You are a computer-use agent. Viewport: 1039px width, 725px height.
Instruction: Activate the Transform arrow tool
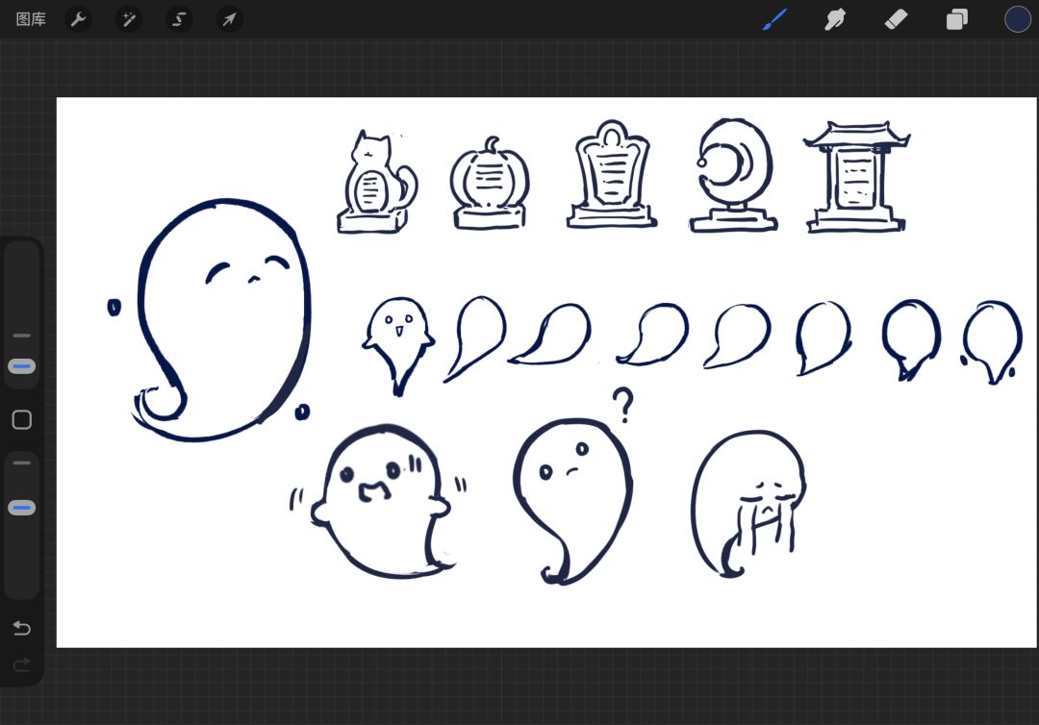point(229,19)
